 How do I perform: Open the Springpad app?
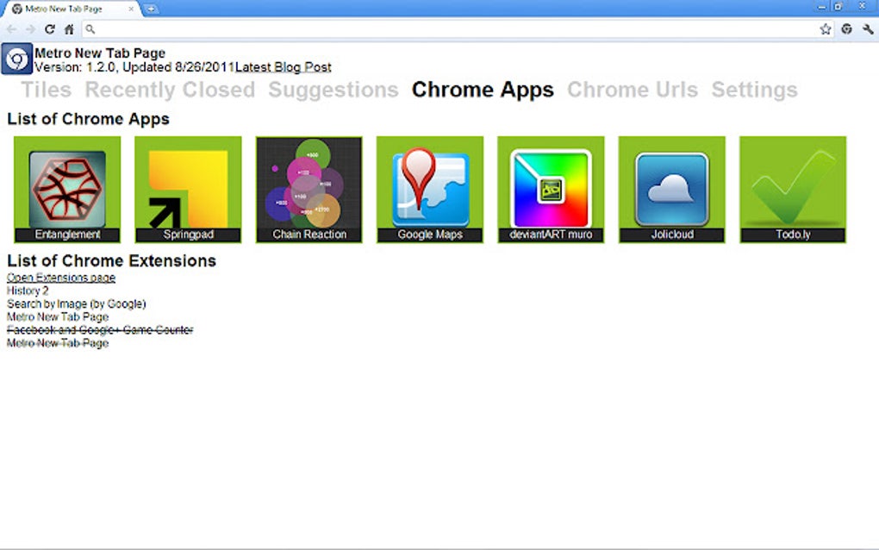(x=187, y=188)
